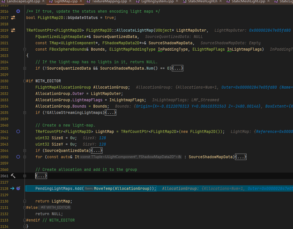Click the fold end marker on line 2130
Image resolution: width=293 pixels, height=229 pixels.
coord(25,201)
